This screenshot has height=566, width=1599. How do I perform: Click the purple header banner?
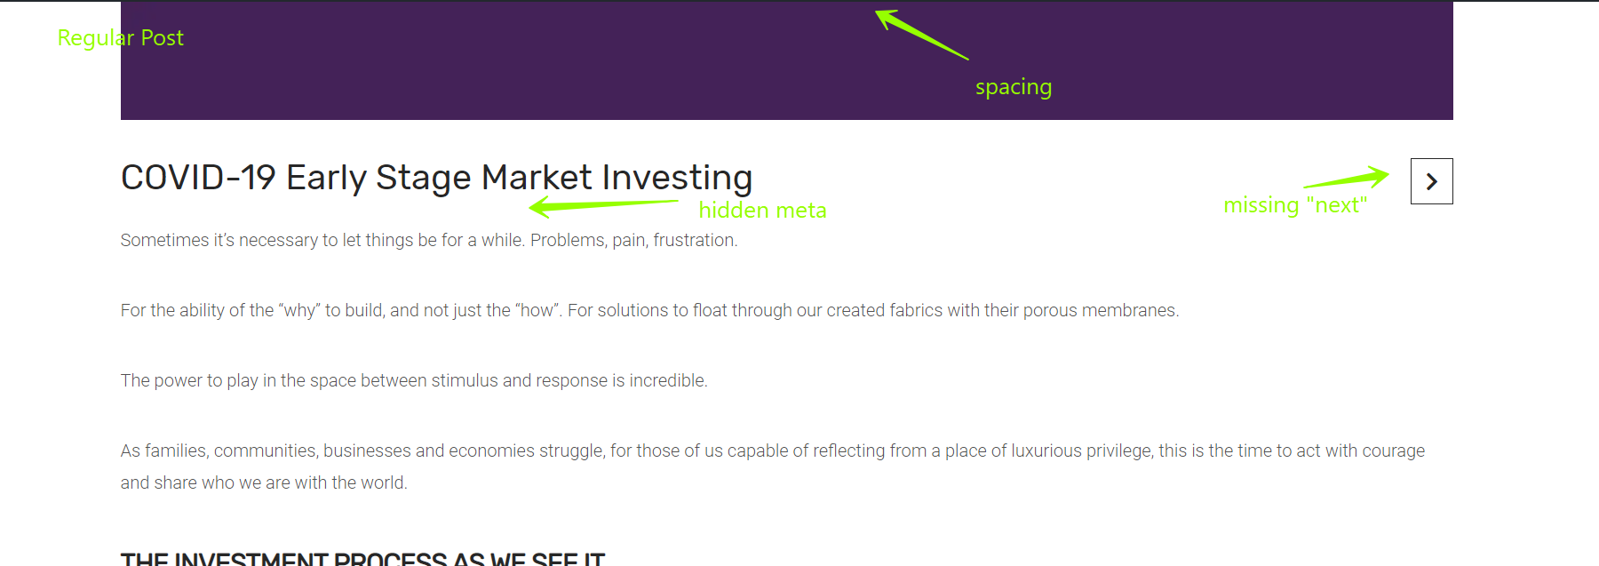coord(787,60)
